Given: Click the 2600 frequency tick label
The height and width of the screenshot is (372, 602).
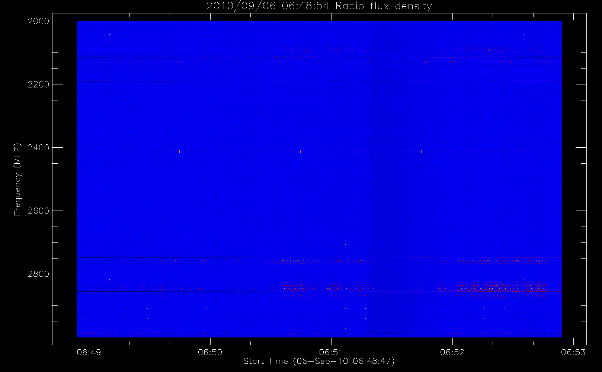Looking at the screenshot, I should click(39, 211).
